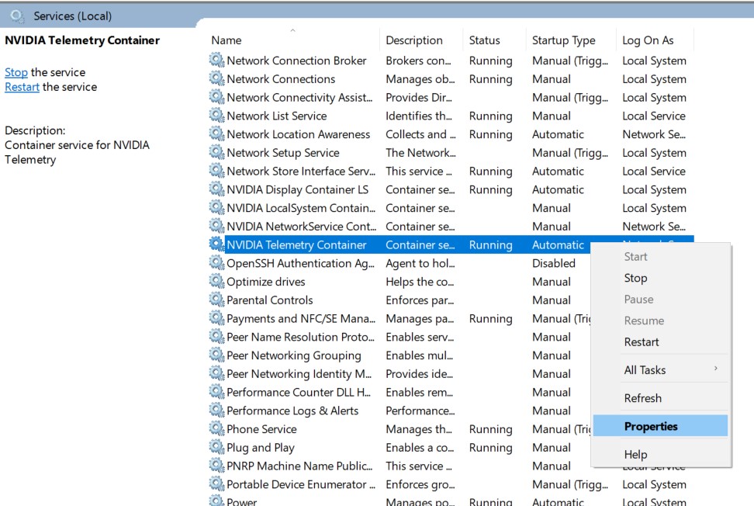Sort by the Log On As column header
754x506 pixels.
click(648, 40)
